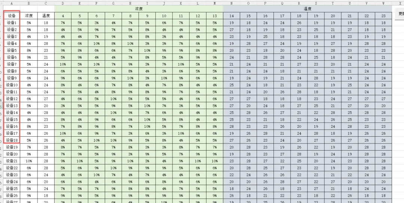Click the 设备22 cell
This screenshot has width=404, height=203.
[12, 168]
